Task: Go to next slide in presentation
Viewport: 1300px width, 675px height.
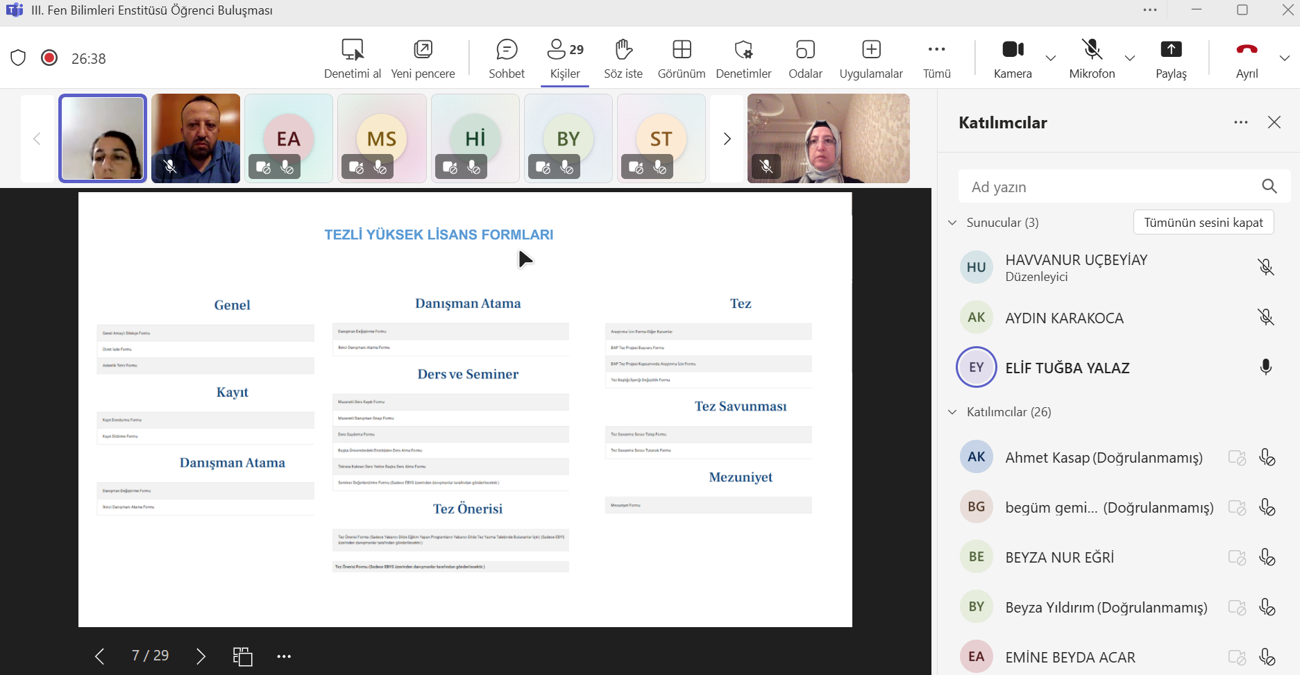Action: tap(201, 656)
